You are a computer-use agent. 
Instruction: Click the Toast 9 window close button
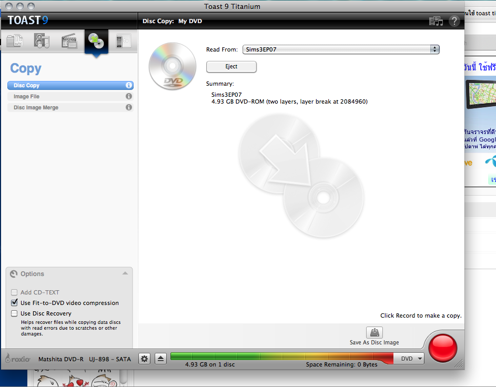9,6
